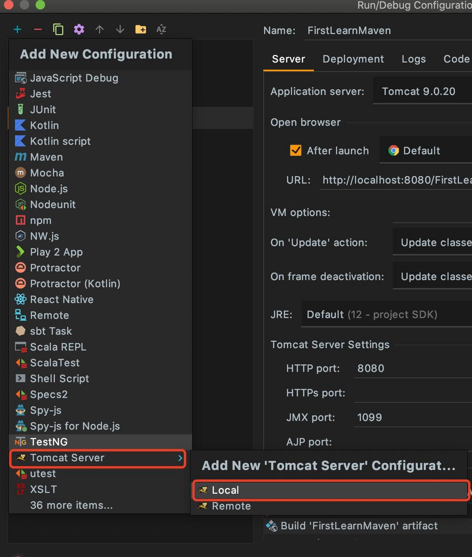
Task: Select the Jest configuration type
Action: click(100, 94)
